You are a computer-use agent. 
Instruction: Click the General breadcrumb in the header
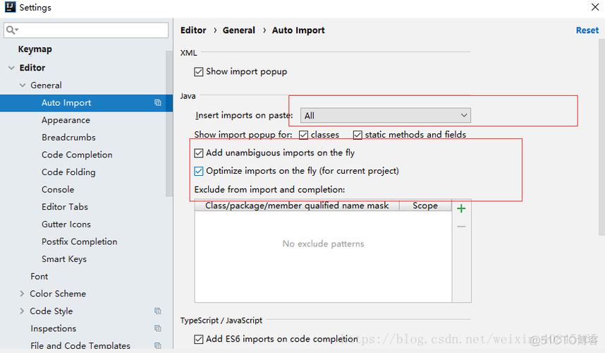coord(239,30)
